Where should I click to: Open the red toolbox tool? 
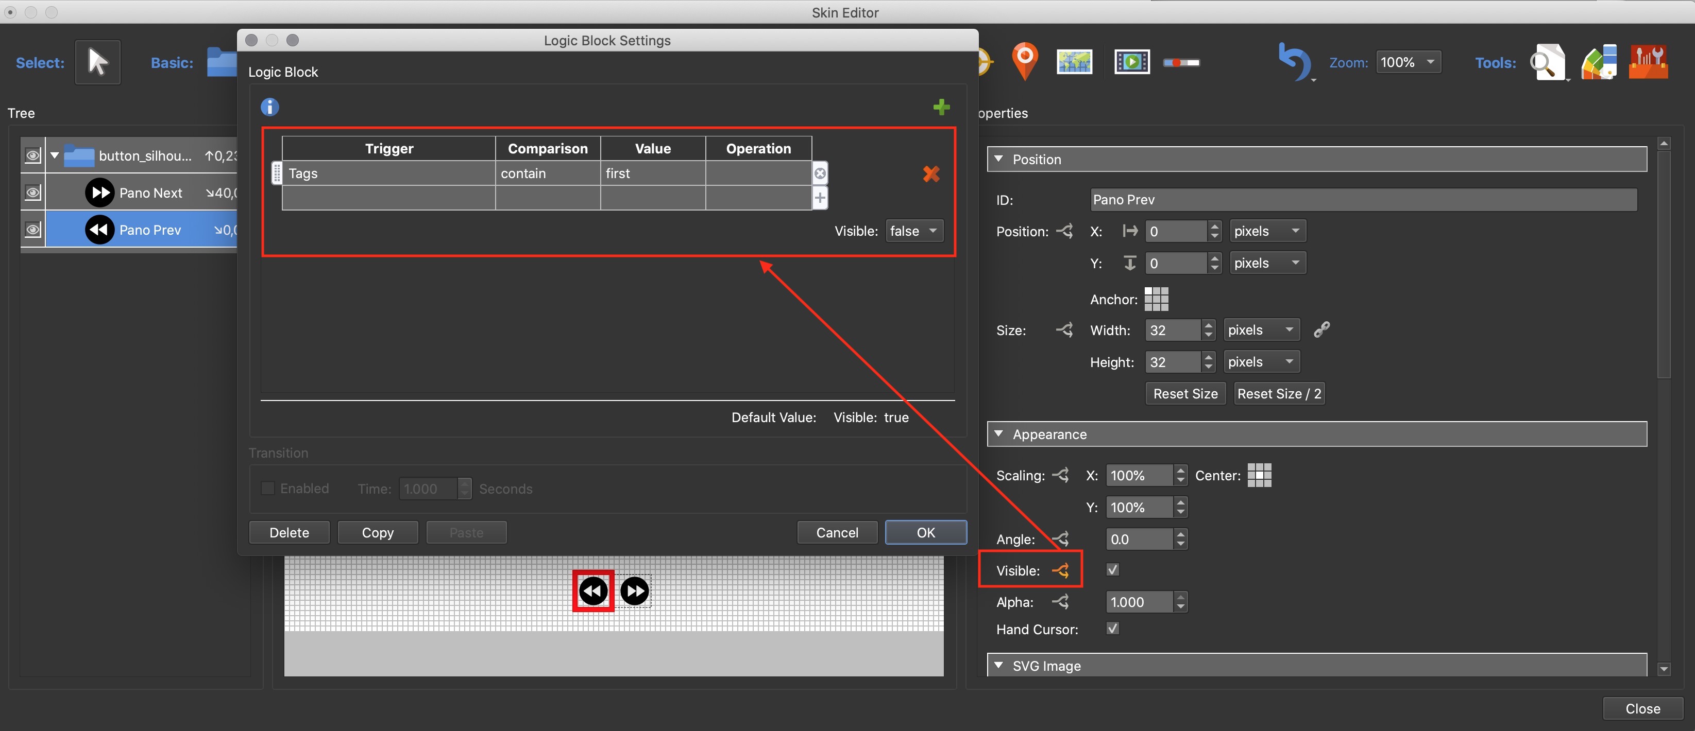pos(1648,62)
